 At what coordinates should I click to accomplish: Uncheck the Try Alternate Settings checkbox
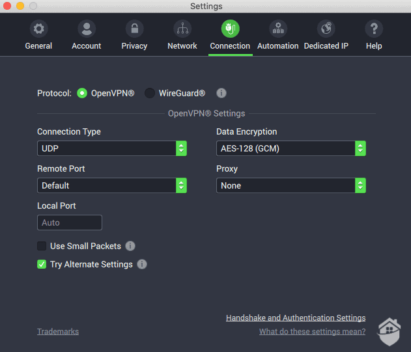point(42,264)
